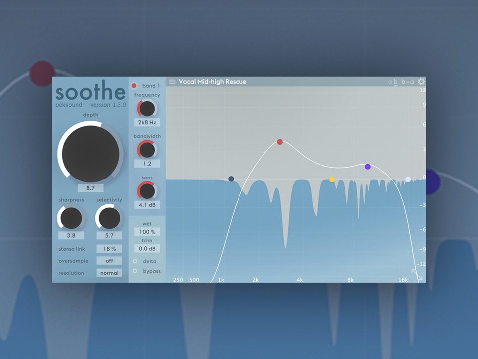Click the sharpness knob

[71, 218]
